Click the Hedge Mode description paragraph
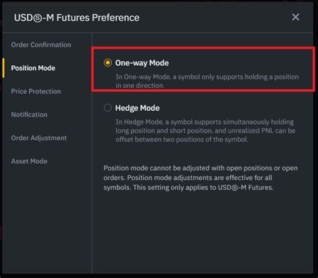The width and height of the screenshot is (318, 278). pyautogui.click(x=205, y=131)
